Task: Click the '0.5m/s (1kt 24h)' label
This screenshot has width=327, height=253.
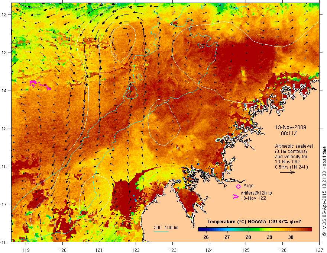Action: click(291, 167)
